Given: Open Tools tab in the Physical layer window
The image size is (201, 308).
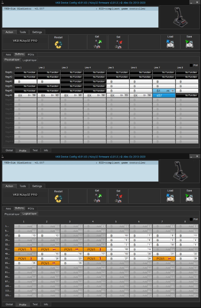Looking at the screenshot, I should pos(23,32).
